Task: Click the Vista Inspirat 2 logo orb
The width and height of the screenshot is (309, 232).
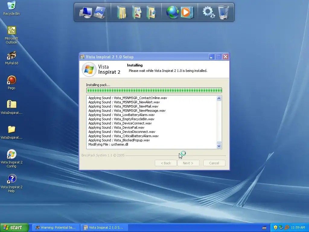Action: pyautogui.click(x=89, y=69)
